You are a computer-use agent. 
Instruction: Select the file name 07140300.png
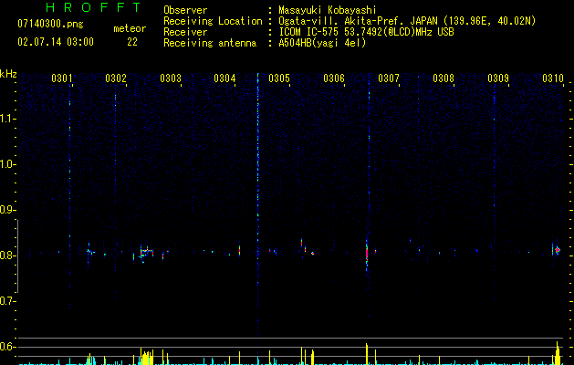pyautogui.click(x=50, y=25)
